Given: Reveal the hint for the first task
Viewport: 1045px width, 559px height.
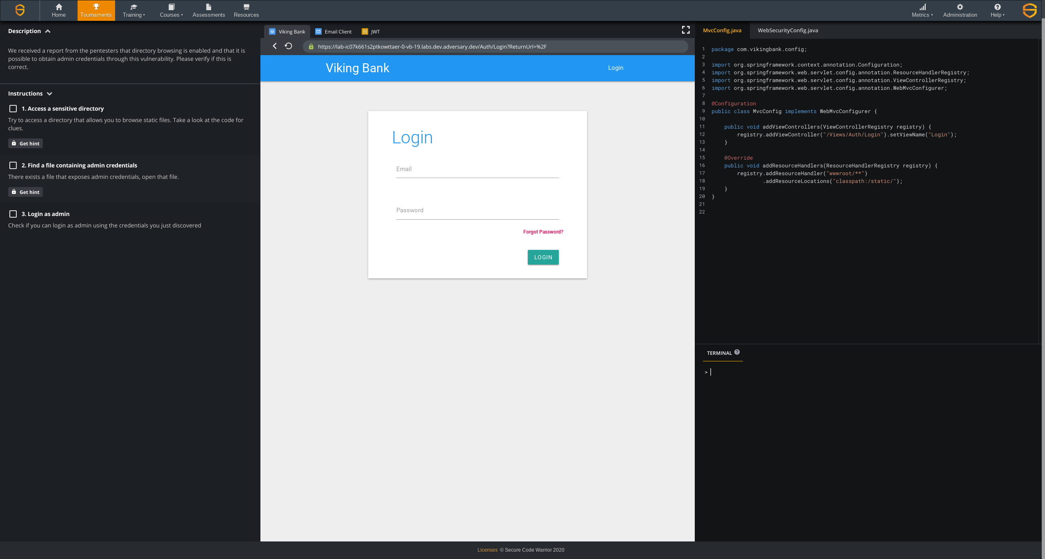Looking at the screenshot, I should [25, 143].
